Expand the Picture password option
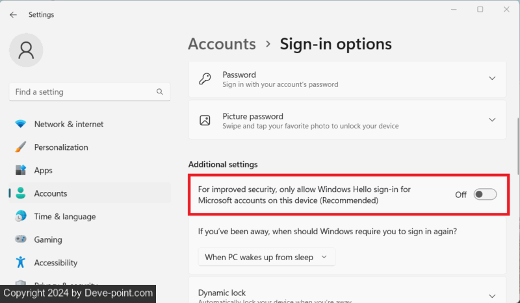The height and width of the screenshot is (303, 520). (492, 120)
